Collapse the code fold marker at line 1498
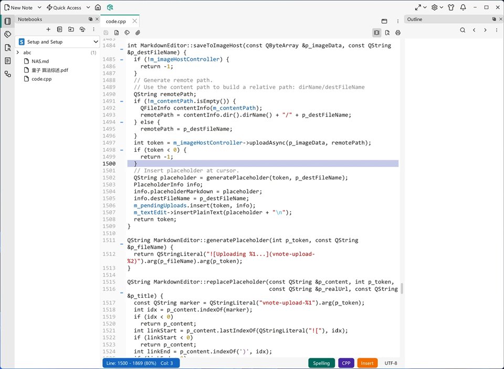This screenshot has height=369, width=504. 121,150
